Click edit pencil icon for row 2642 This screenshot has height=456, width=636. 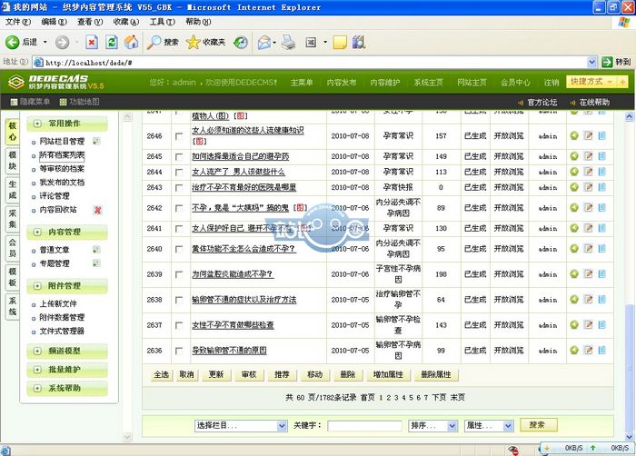coord(588,208)
